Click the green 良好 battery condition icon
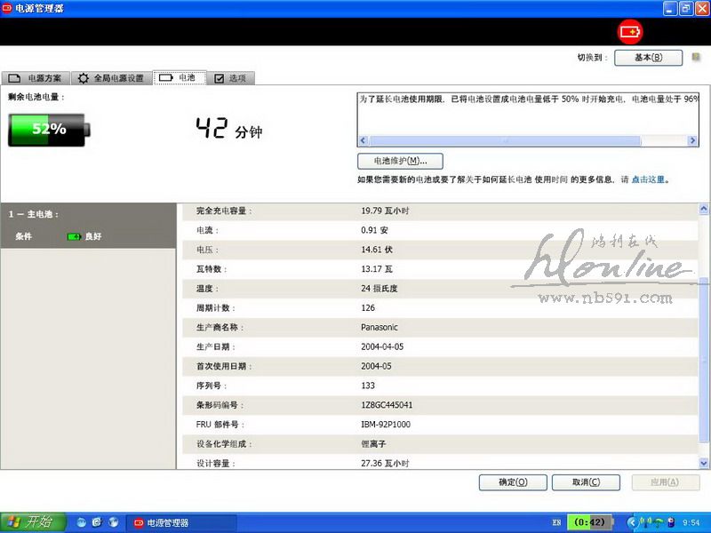The height and width of the screenshot is (533, 711). 74,236
